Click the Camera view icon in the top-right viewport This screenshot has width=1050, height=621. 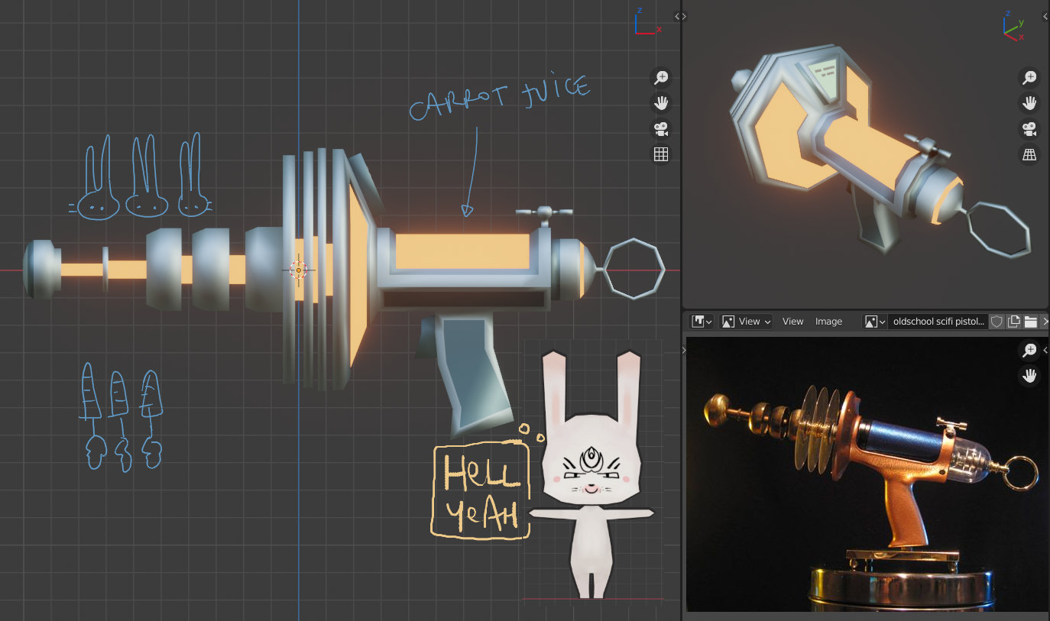tap(1029, 130)
